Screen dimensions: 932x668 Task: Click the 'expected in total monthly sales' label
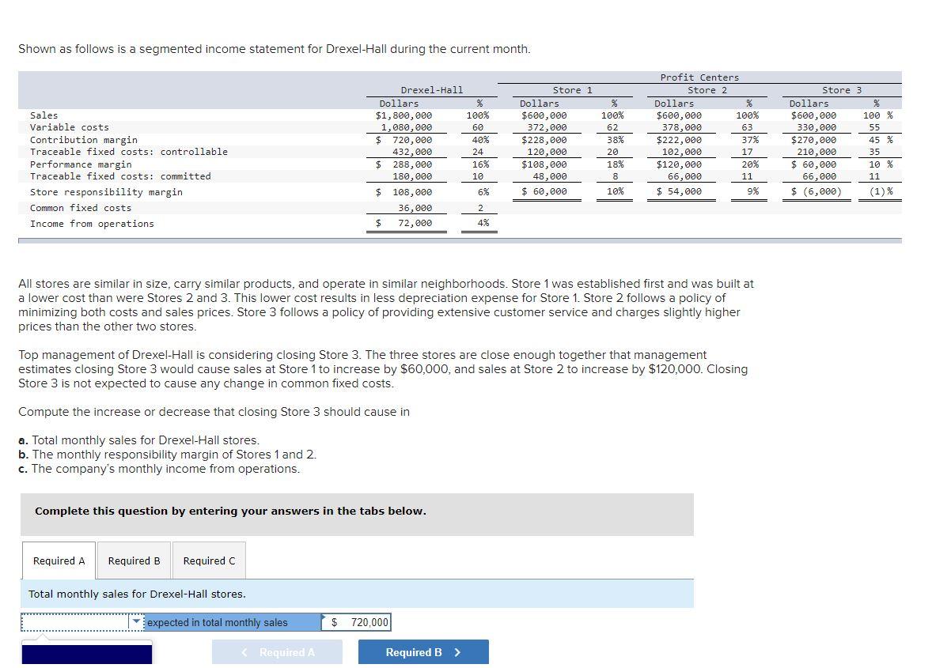[217, 622]
